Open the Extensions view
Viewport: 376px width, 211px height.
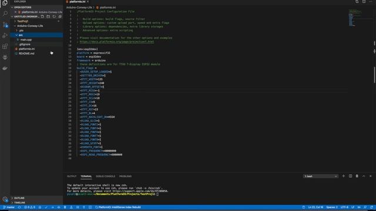(5, 46)
